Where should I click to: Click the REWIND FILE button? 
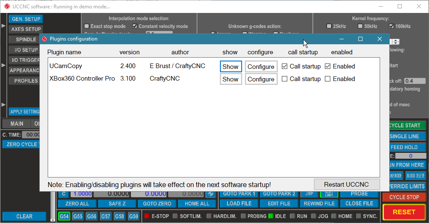tap(319, 204)
